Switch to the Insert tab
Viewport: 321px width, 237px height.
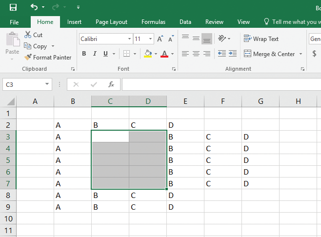click(74, 22)
